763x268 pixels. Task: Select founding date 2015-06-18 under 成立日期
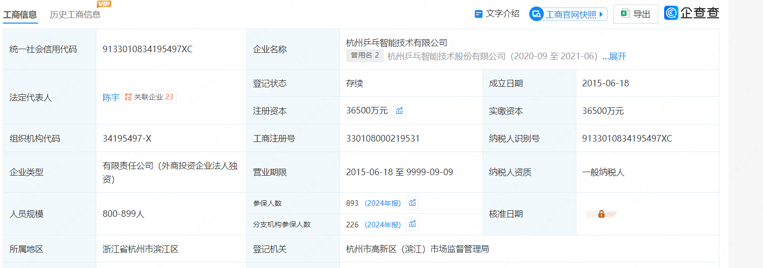605,83
